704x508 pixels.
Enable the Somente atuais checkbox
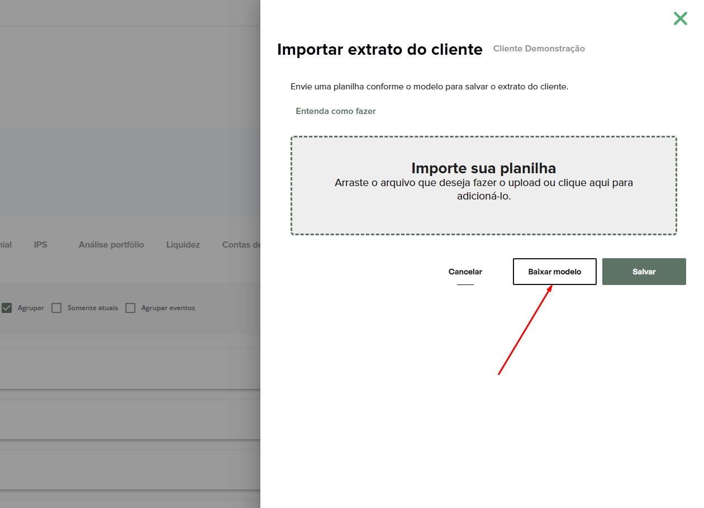(56, 308)
